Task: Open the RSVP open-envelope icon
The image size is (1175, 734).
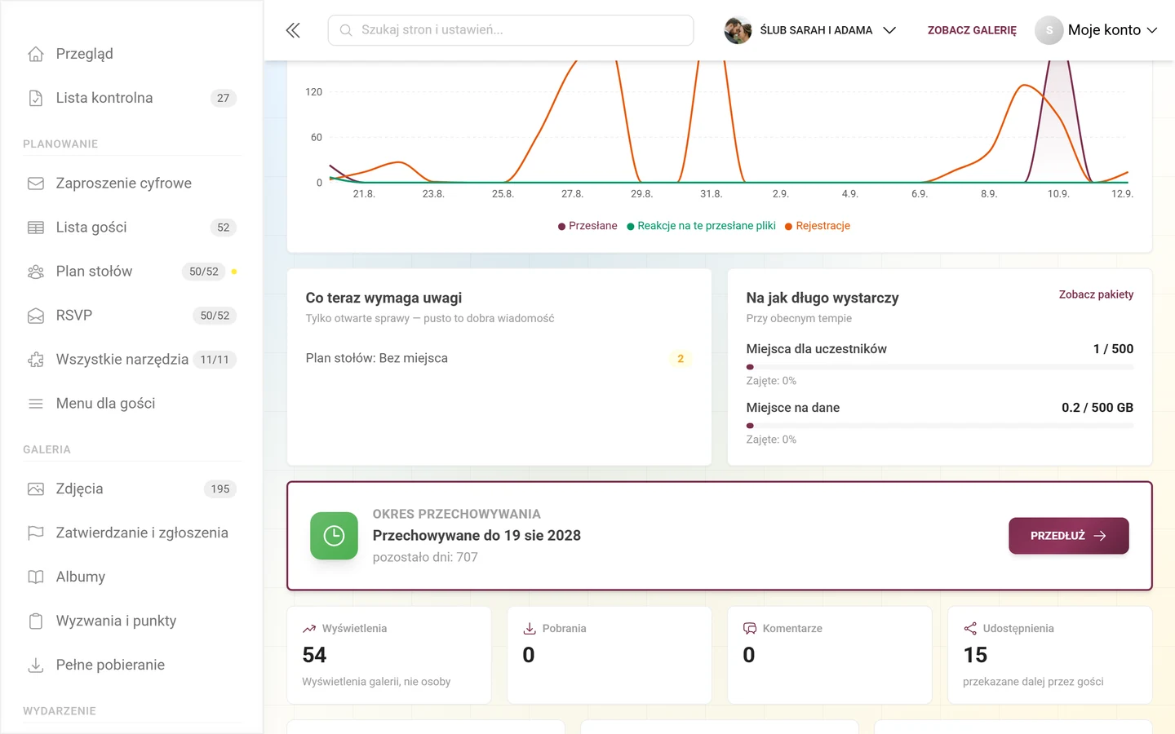Action: coord(36,316)
